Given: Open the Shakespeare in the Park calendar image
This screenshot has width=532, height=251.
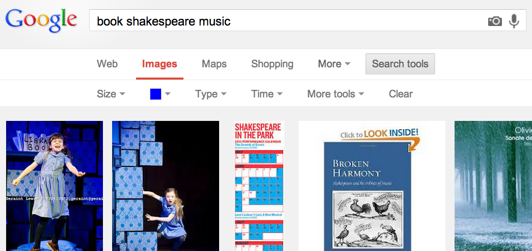Looking at the screenshot, I should tap(259, 186).
